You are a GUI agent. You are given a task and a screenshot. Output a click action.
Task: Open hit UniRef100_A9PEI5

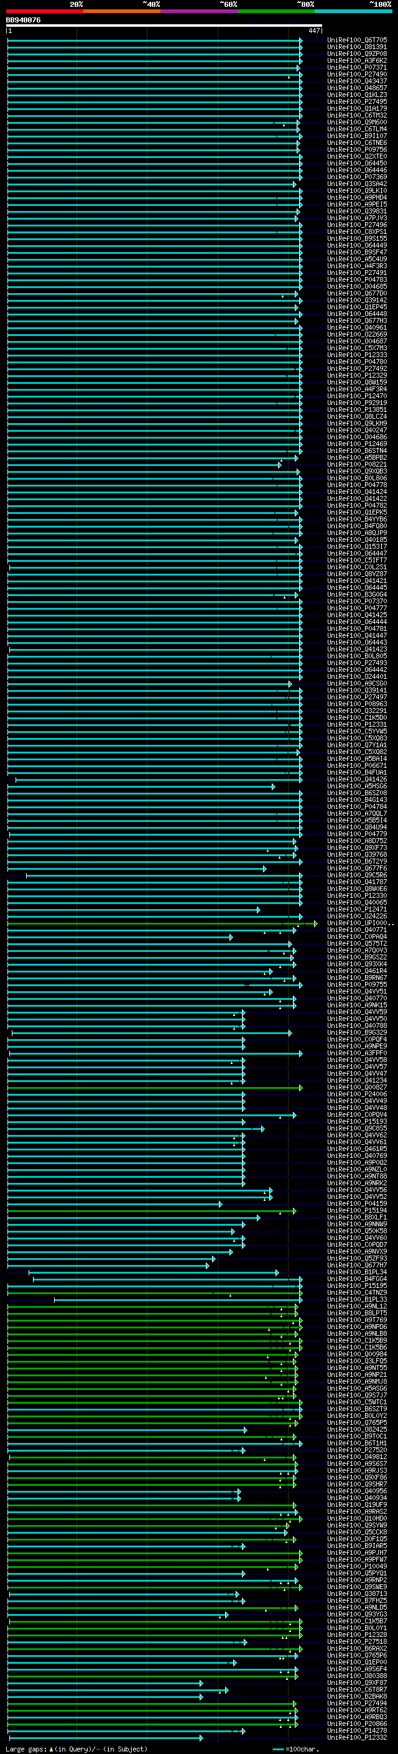click(x=357, y=204)
